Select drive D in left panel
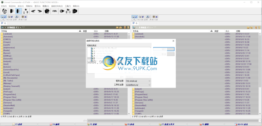This screenshot has height=126, width=262. pyautogui.click(x=11, y=17)
